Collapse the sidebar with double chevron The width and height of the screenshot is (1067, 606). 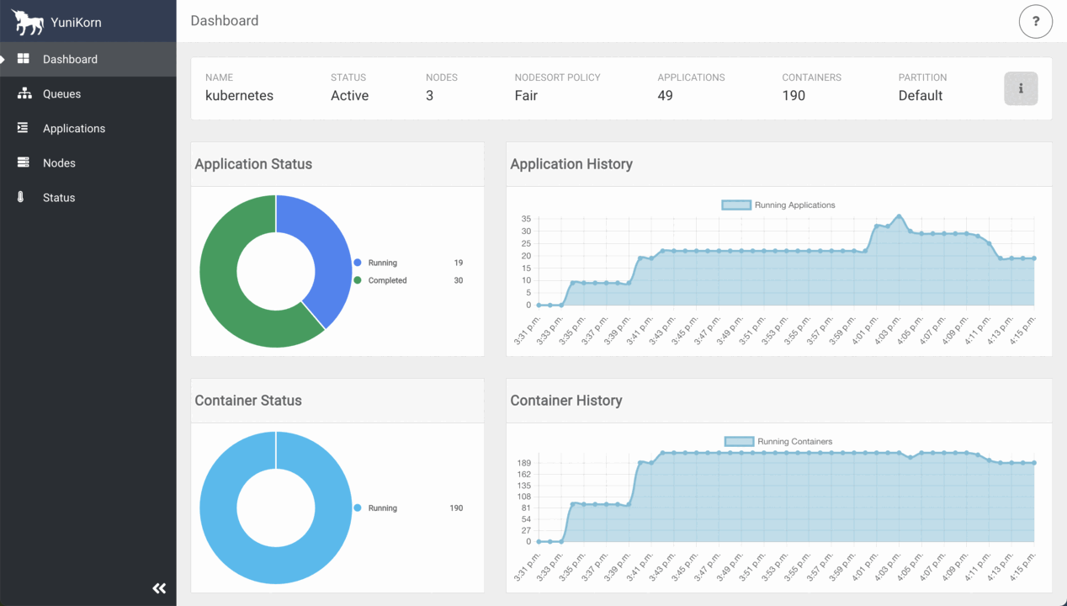159,588
